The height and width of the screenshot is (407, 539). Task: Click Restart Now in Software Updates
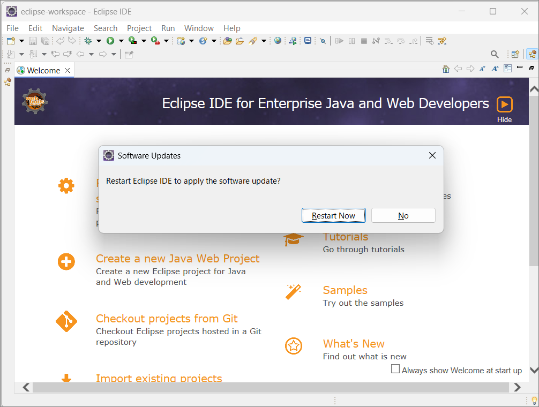click(333, 215)
